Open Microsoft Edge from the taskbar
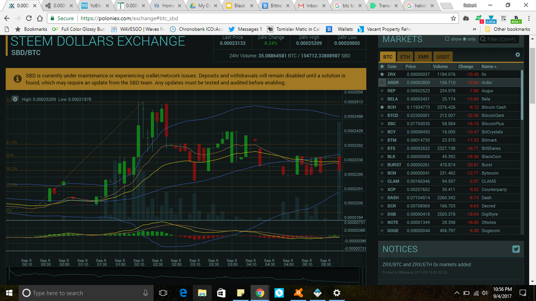Viewport: 536px width, 301px height. [183, 293]
